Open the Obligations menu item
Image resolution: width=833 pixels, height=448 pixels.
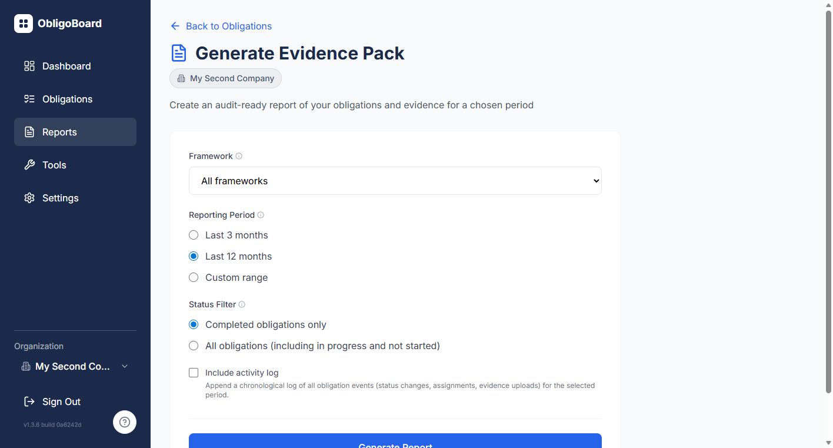click(67, 99)
